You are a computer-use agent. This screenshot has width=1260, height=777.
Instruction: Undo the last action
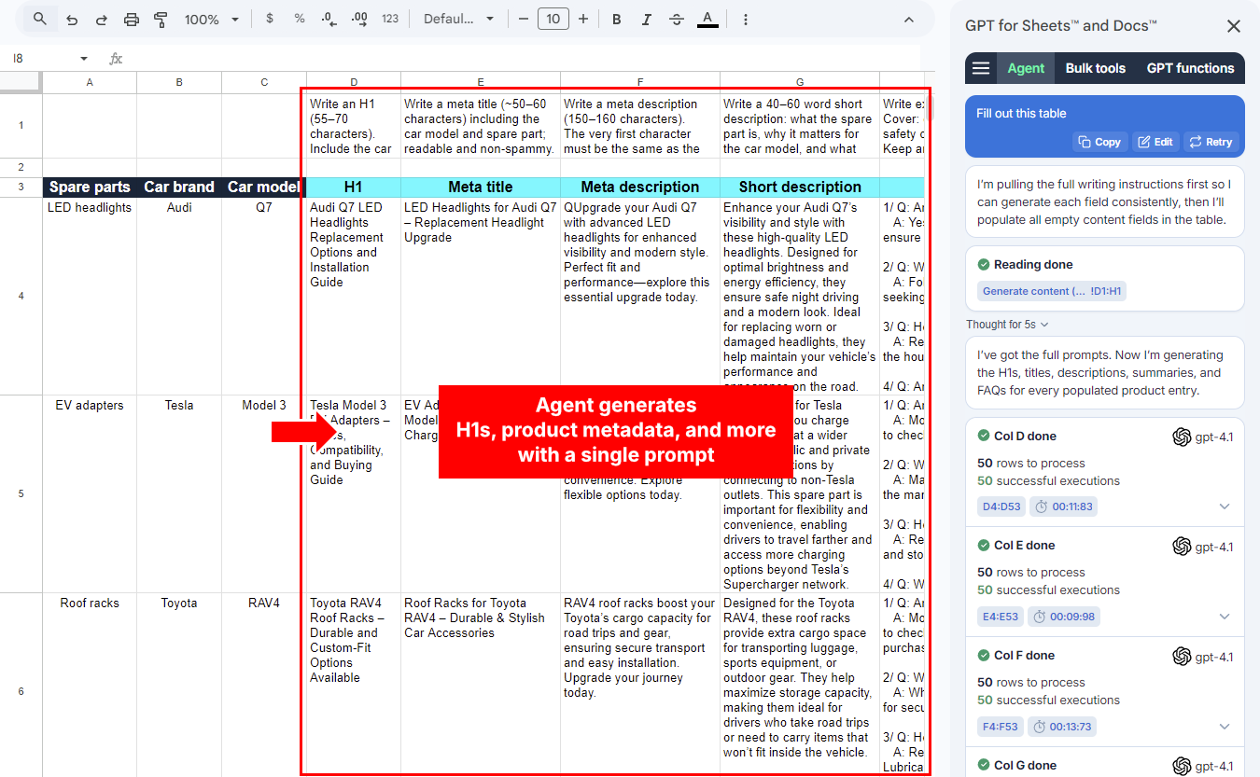tap(72, 18)
